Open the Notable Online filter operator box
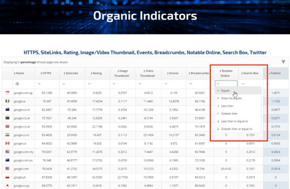Screen dimensions: 290x189 (226, 84)
